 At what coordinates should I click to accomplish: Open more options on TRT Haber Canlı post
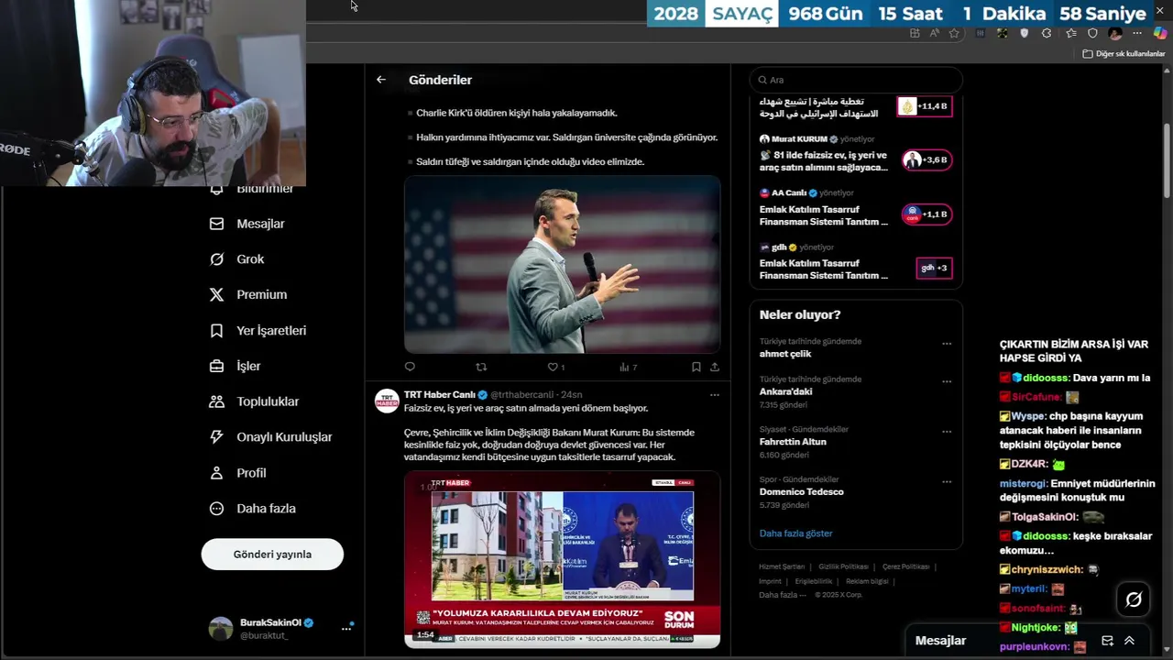[x=715, y=395]
